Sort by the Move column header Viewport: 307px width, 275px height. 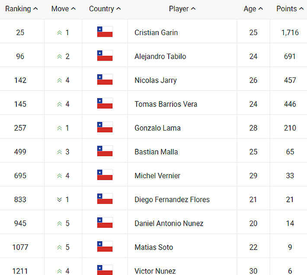(x=63, y=9)
